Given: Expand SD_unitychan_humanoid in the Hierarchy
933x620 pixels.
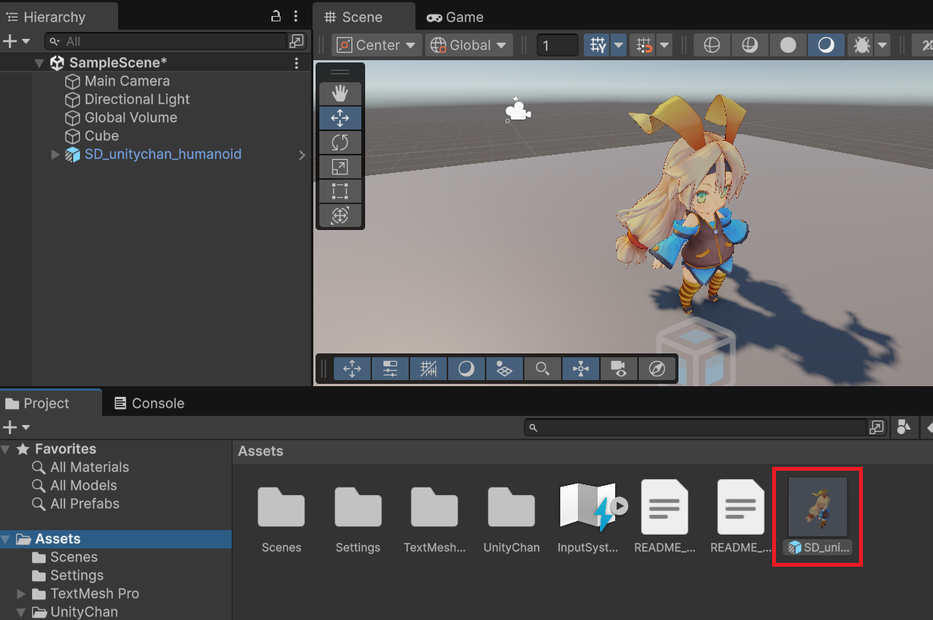Looking at the screenshot, I should click(55, 155).
